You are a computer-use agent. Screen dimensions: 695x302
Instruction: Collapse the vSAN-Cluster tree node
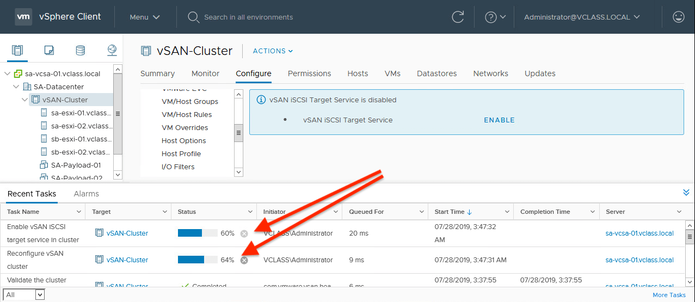tap(24, 100)
